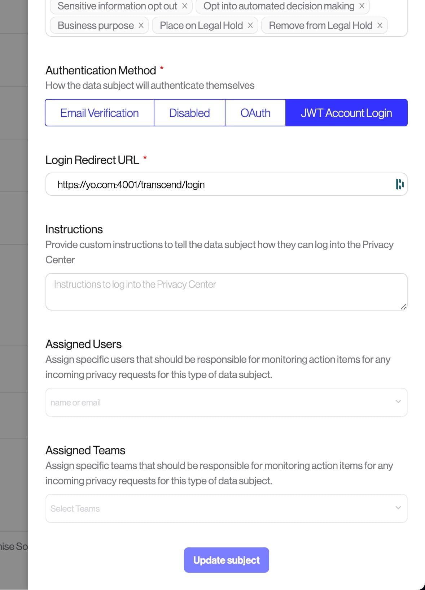The image size is (425, 590).
Task: Open the Select Teams combo box
Action: tap(226, 508)
